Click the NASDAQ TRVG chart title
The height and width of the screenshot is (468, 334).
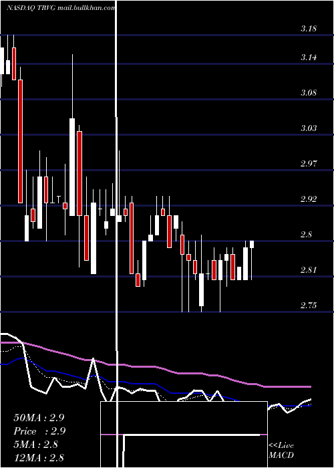(x=61, y=8)
